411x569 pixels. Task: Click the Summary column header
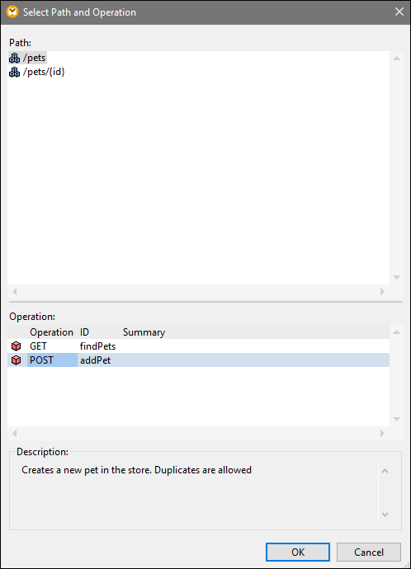[144, 332]
